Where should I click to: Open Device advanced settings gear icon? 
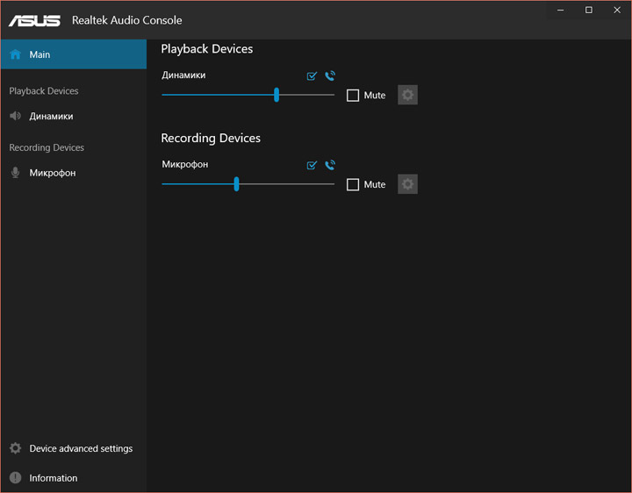[15, 448]
